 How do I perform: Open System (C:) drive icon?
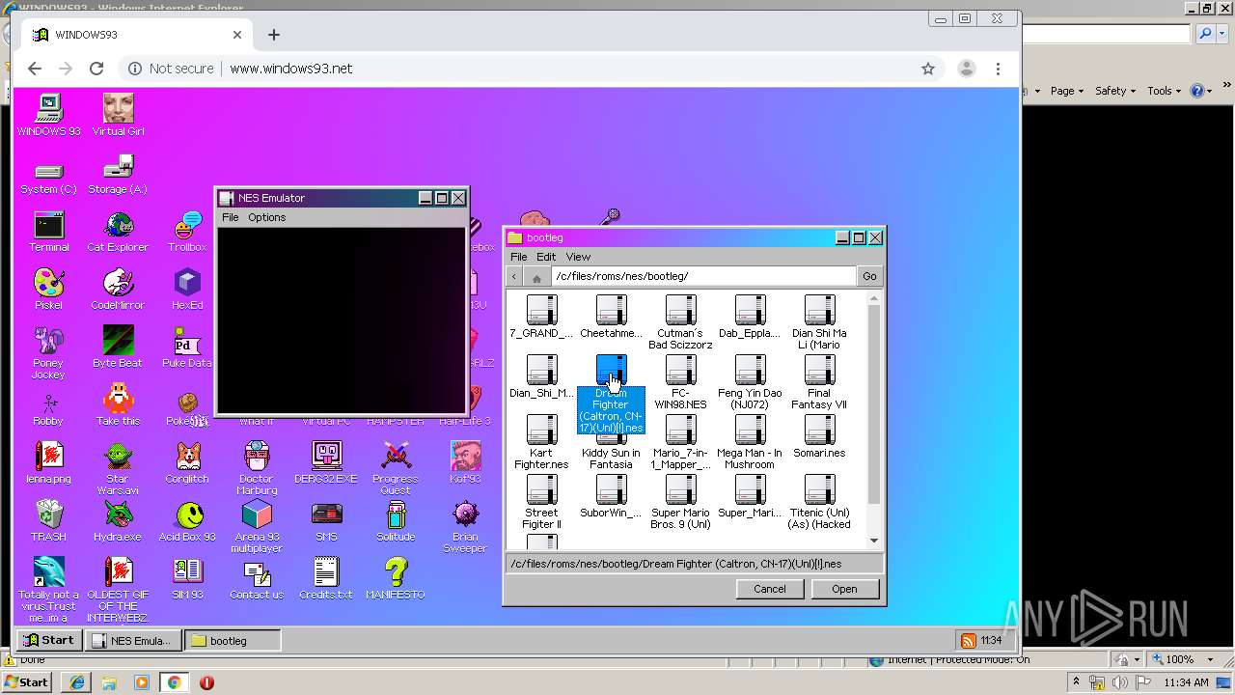point(48,176)
